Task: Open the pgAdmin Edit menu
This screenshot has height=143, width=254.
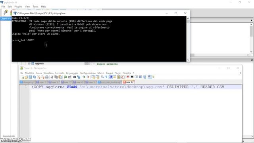Action: (x=10, y=6)
